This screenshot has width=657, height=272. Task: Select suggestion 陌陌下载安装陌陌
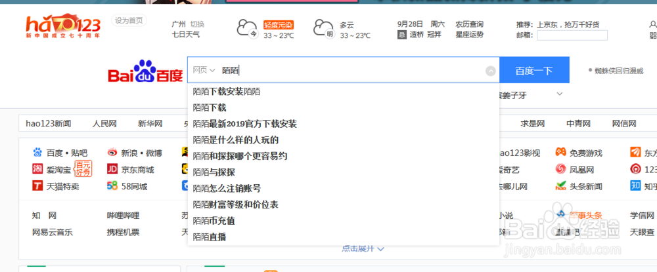343,92
